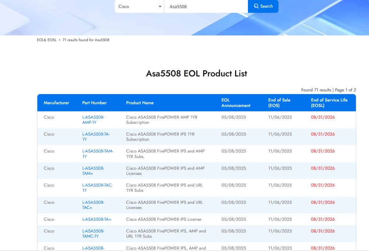Screen dimensions: 369x251
Task: Open part number L-ASA5508-TA-1Y
Action: click(96, 137)
